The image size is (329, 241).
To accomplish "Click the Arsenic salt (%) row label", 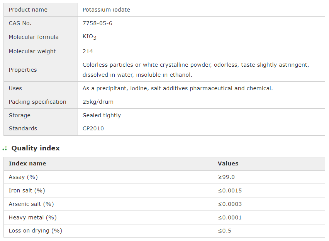I will pos(31,204).
